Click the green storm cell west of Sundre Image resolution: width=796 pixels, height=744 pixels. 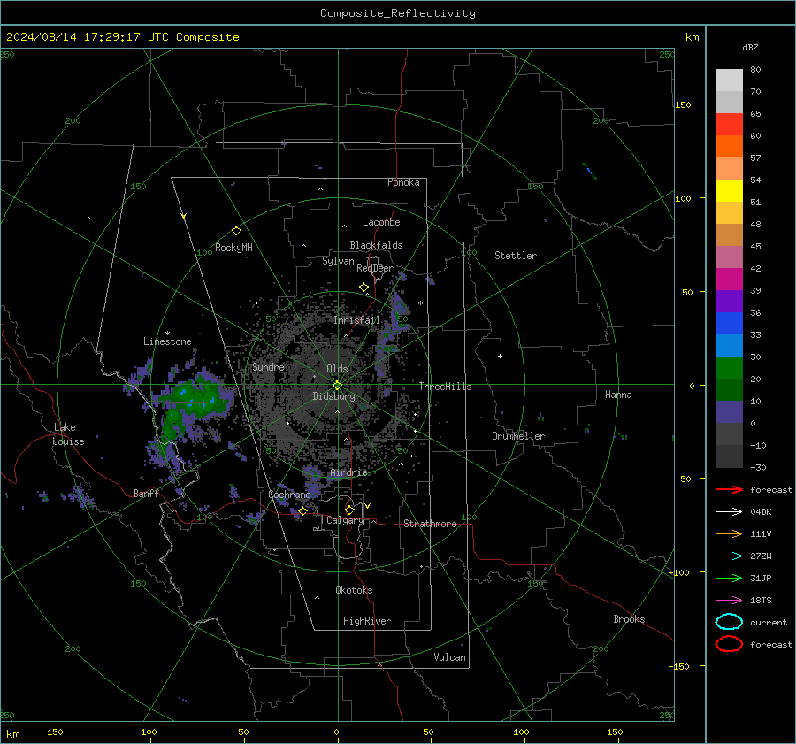pyautogui.click(x=195, y=399)
